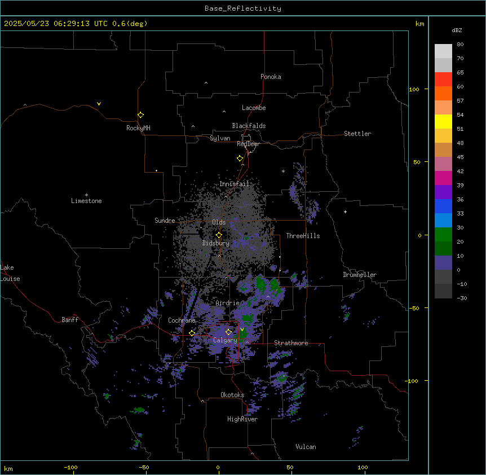Click the km unit label at top right
486x475 pixels.
419,24
